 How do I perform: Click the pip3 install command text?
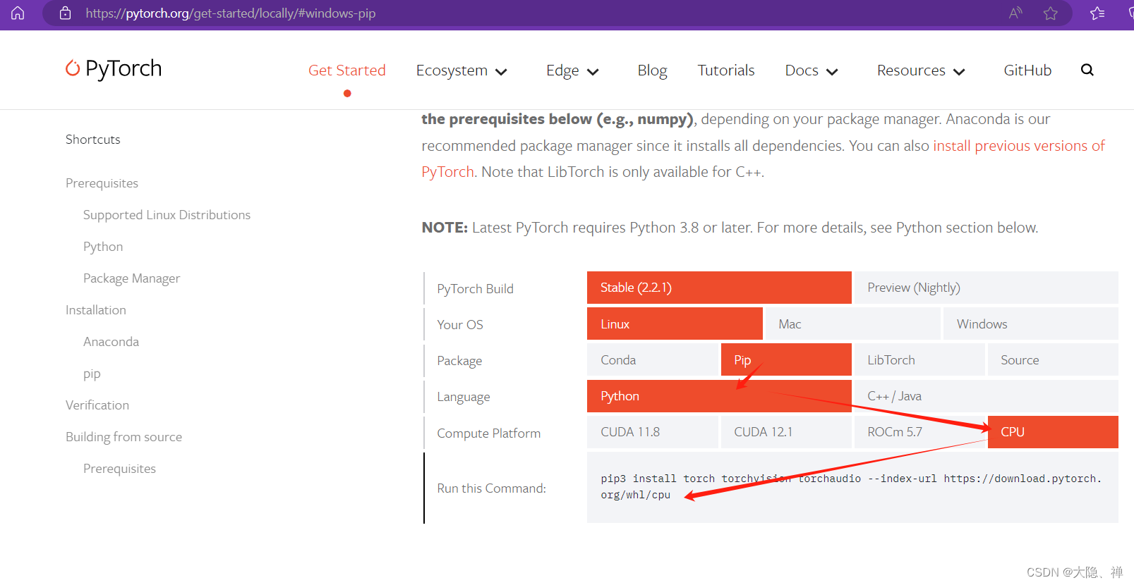851,487
